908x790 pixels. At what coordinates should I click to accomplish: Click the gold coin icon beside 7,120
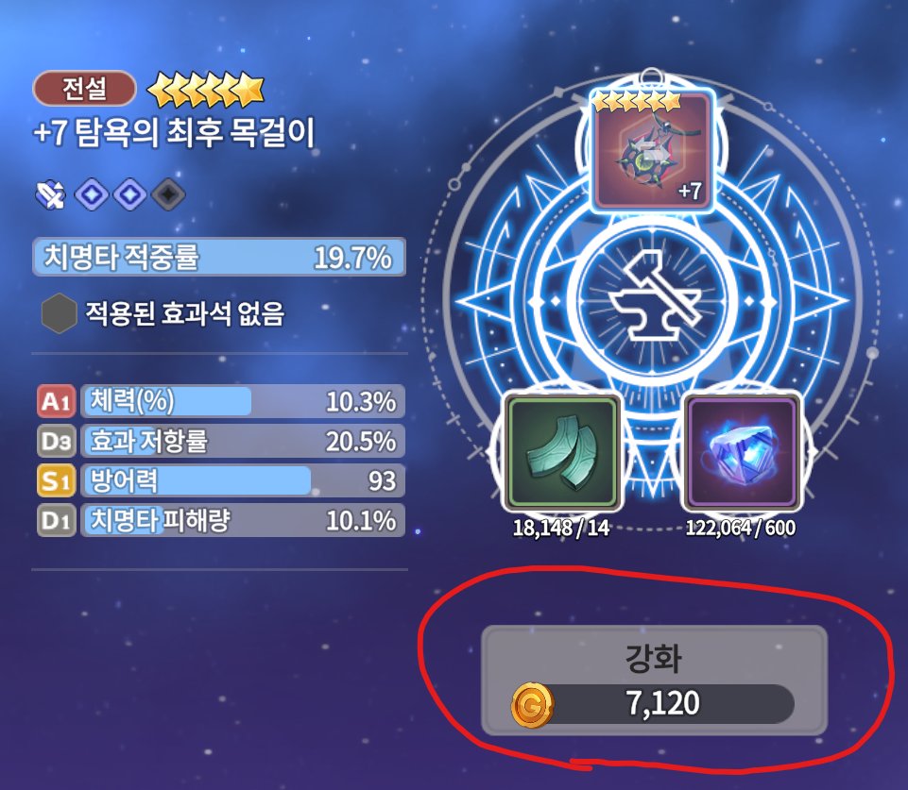tap(532, 705)
